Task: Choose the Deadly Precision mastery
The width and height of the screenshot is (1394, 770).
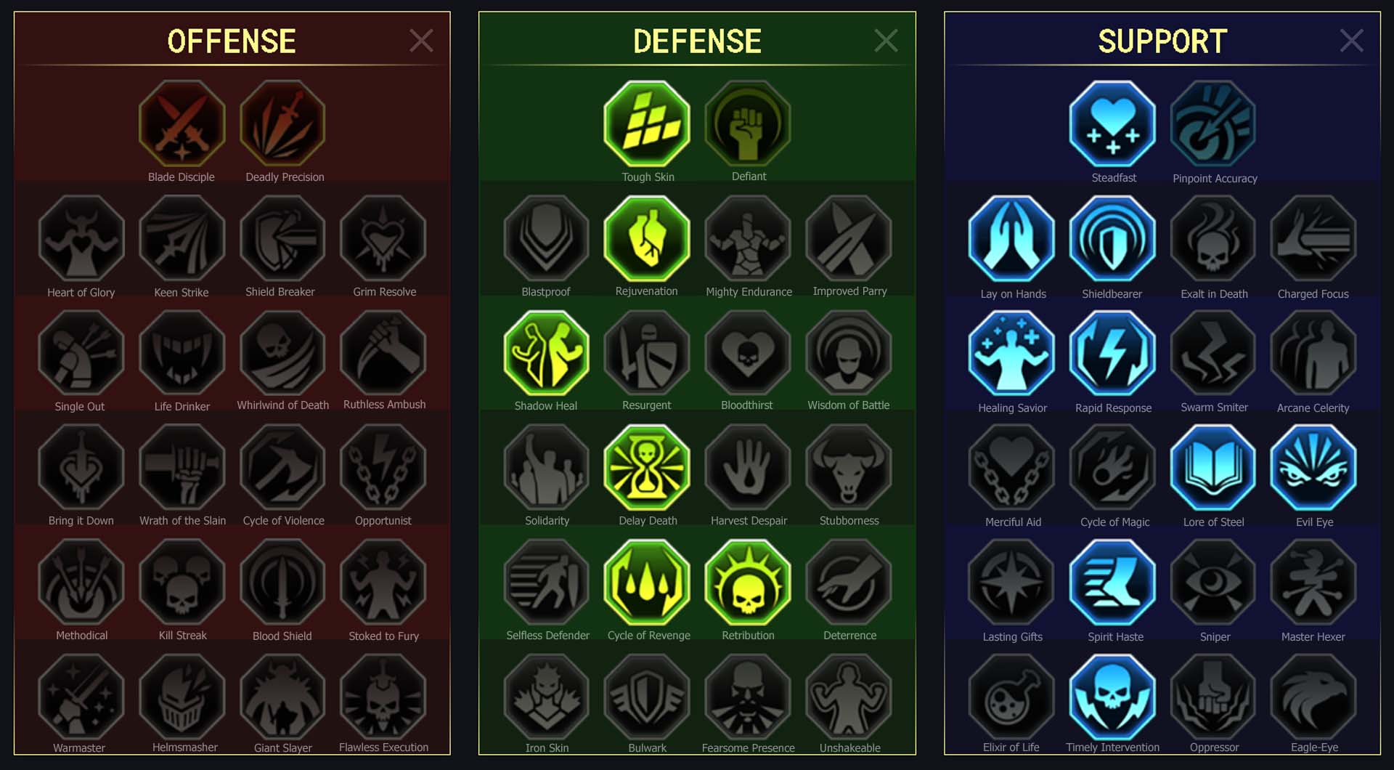Action: pyautogui.click(x=283, y=123)
